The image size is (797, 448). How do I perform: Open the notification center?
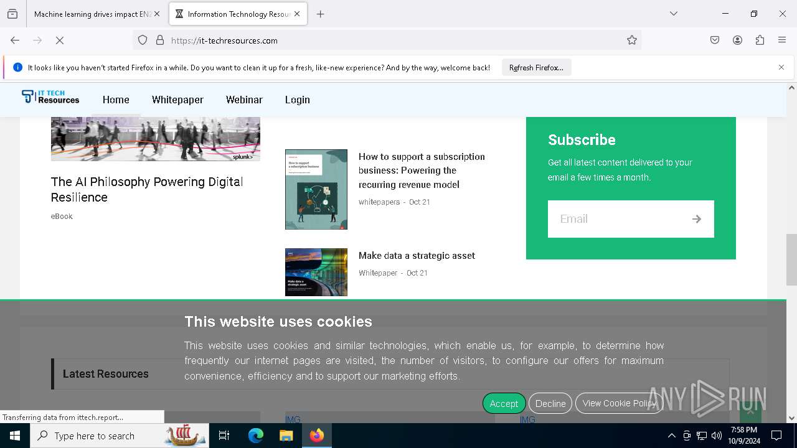(776, 436)
